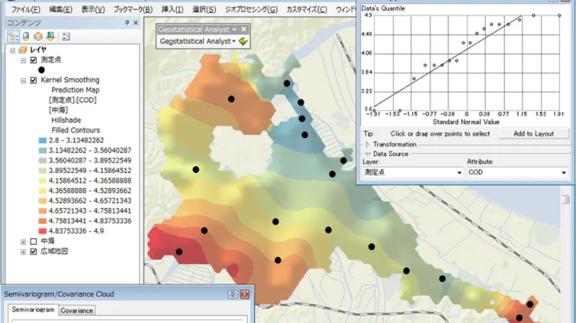This screenshot has height=323, width=576.
Task: Click the 4.65721343 - 4.75813441 orange swatch
Action: [x=43, y=211]
